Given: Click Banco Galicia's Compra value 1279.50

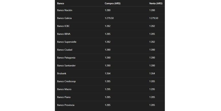Looking at the screenshot, I should click(x=109, y=18).
